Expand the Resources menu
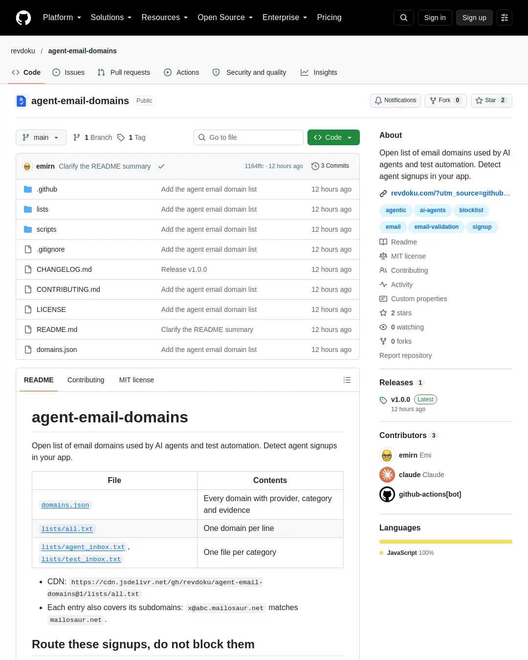528x660 pixels. pos(165,18)
